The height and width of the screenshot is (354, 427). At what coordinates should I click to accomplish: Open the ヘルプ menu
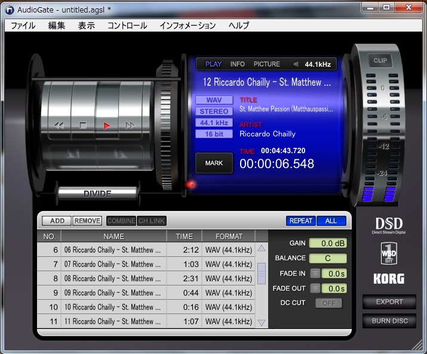pos(239,26)
